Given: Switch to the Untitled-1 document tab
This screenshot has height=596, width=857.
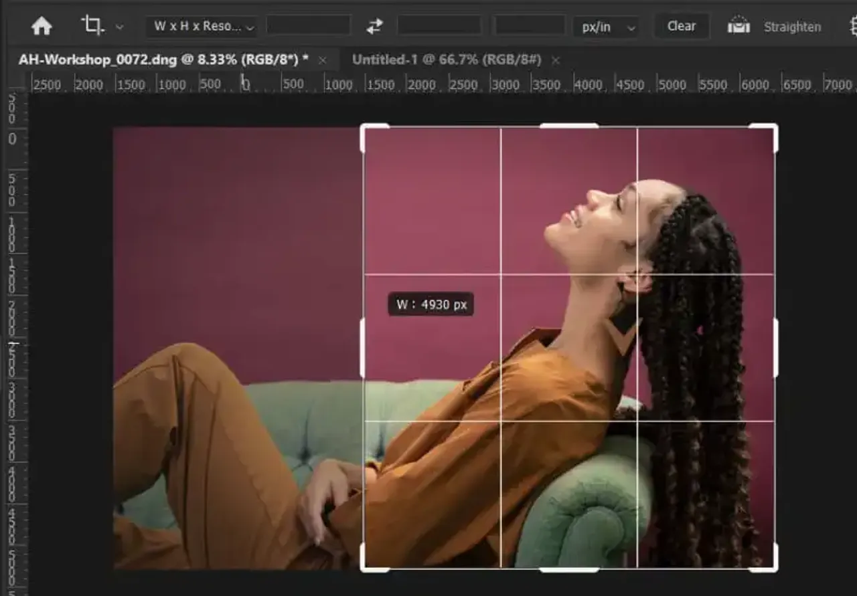Looking at the screenshot, I should (446, 60).
